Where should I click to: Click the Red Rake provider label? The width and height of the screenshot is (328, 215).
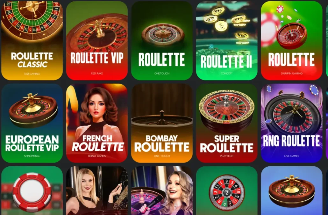pos(97,73)
